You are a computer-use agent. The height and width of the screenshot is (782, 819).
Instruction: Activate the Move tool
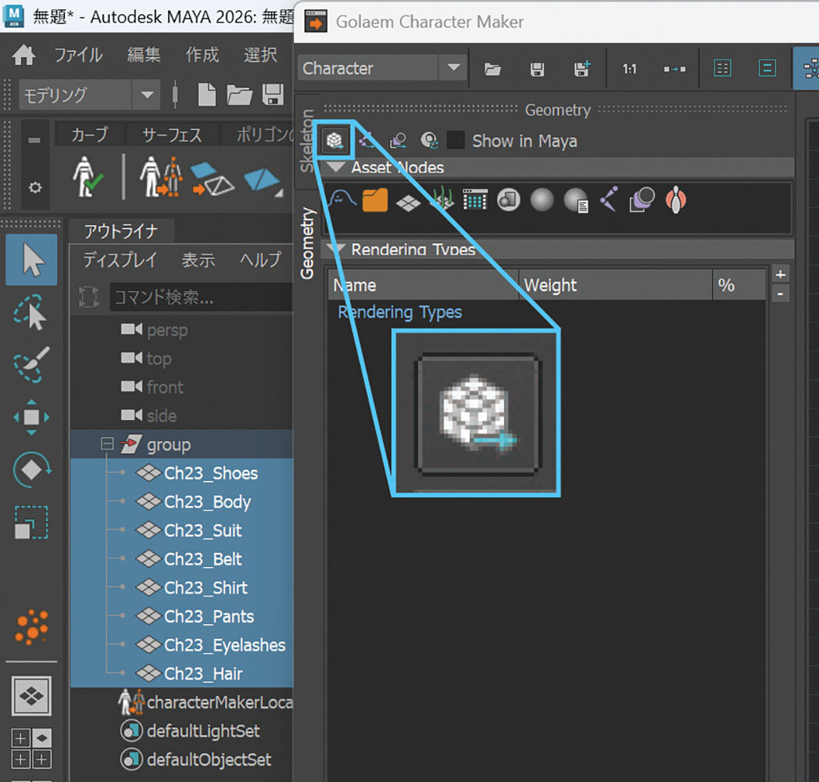pos(31,417)
